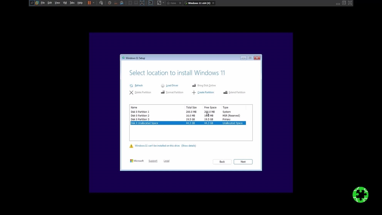Open the snapshot manager toolbar icon

[121, 3]
